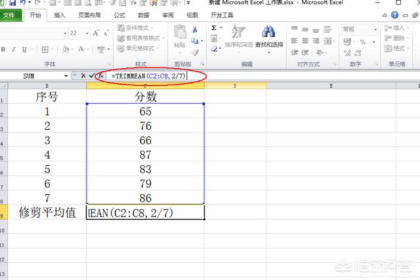The height and width of the screenshot is (280, 420).
Task: Open the 剪贴板 clipboard dialog launcher
Action: click(202, 64)
